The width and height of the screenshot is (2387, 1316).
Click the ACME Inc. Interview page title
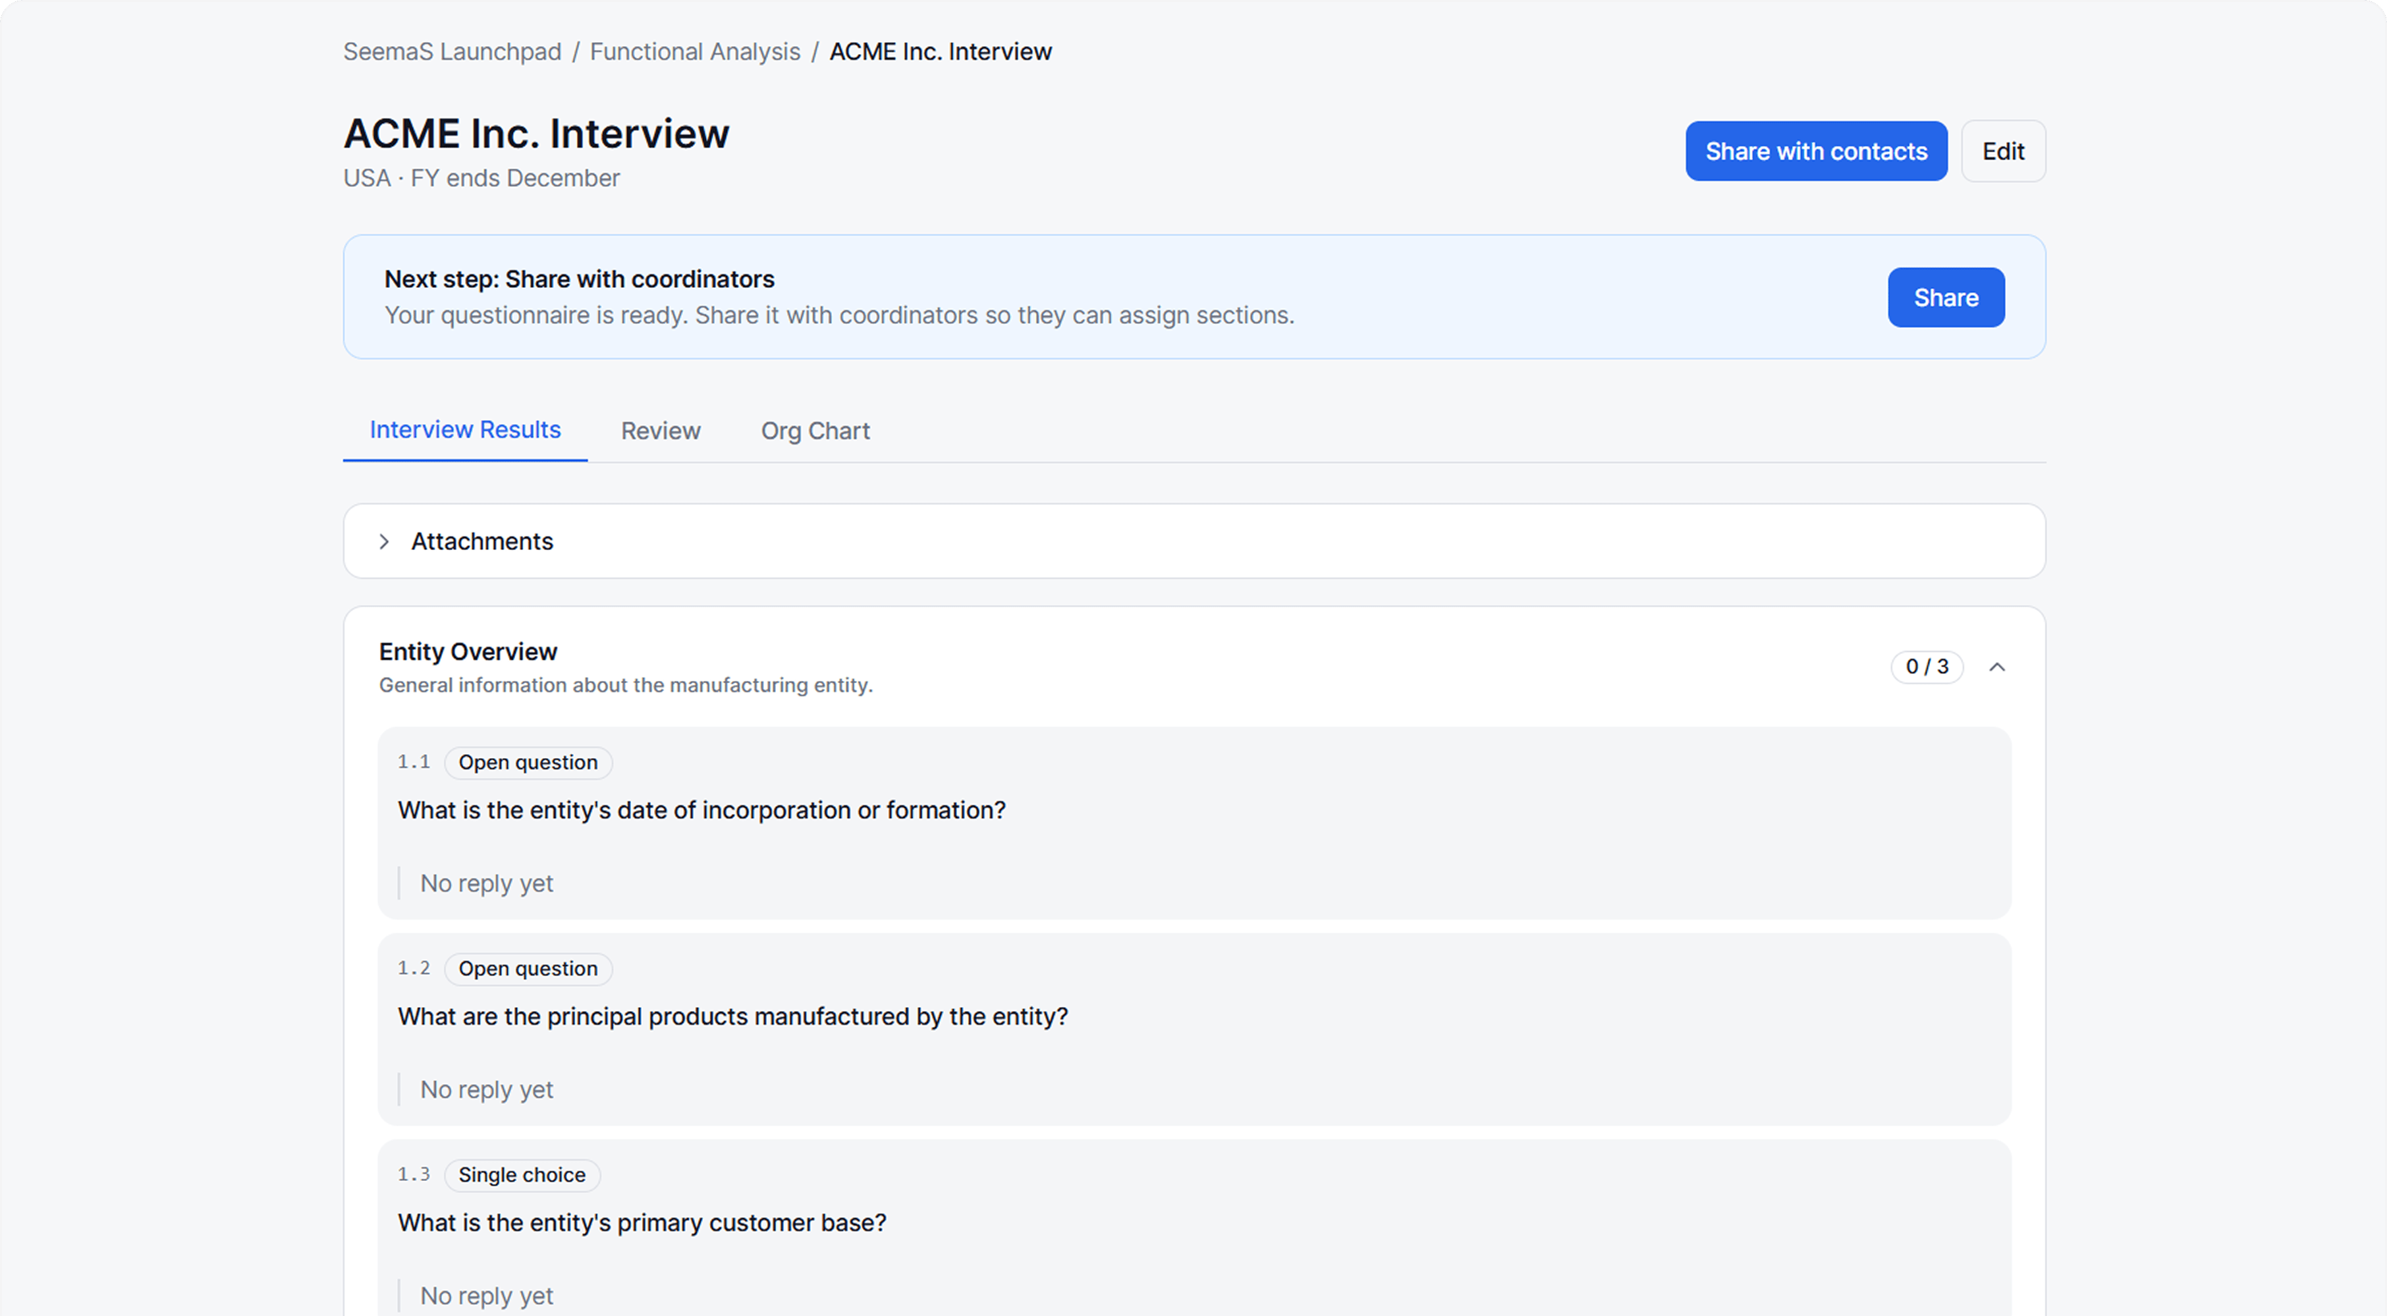pos(537,134)
